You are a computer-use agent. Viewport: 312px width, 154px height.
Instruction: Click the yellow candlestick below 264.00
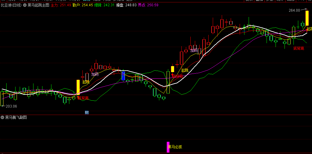coord(307,18)
